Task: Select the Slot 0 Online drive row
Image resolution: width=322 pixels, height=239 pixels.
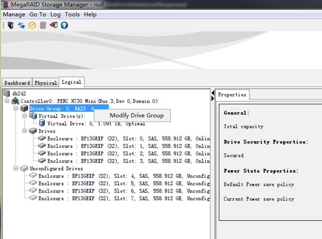Action: (x=129, y=138)
